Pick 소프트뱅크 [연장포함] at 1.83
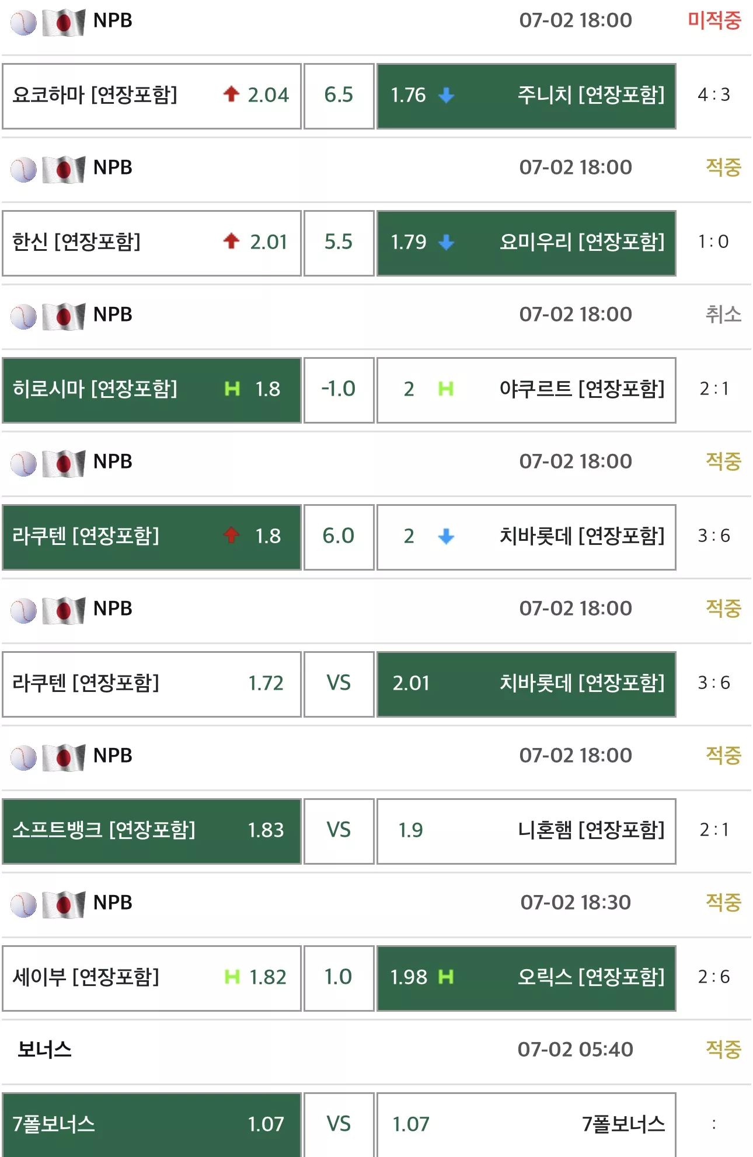Screen dimensions: 753x1157 click(152, 831)
